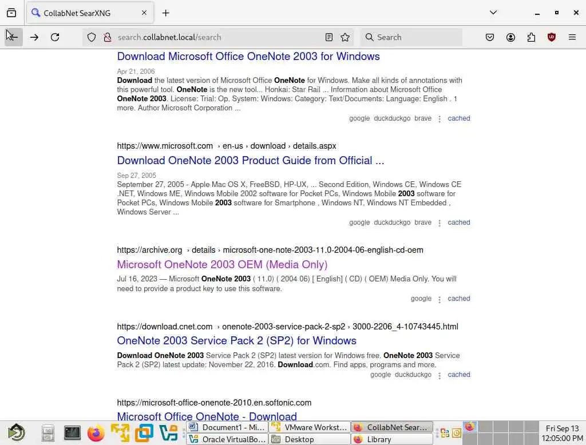
Task: Close the CollabNet SearXNG tab
Action: [x=144, y=13]
